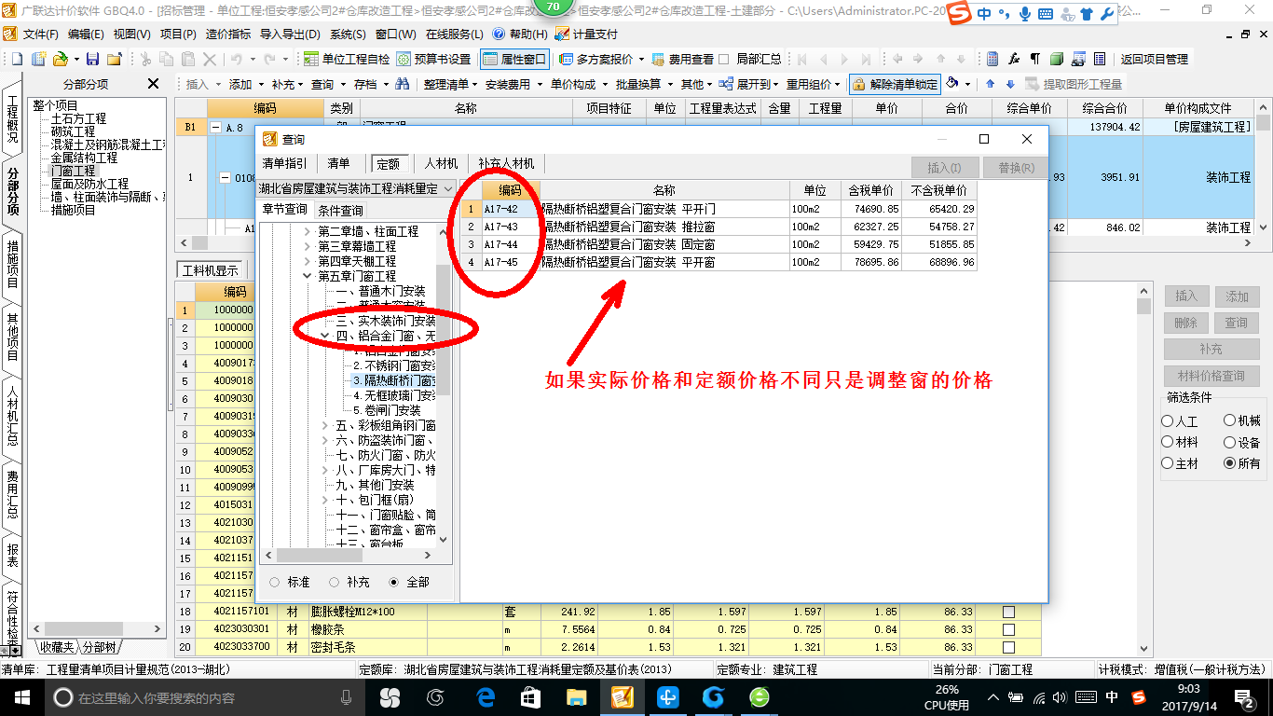This screenshot has height=716, width=1273.
Task: Open the 文件(F) menu
Action: click(x=41, y=34)
